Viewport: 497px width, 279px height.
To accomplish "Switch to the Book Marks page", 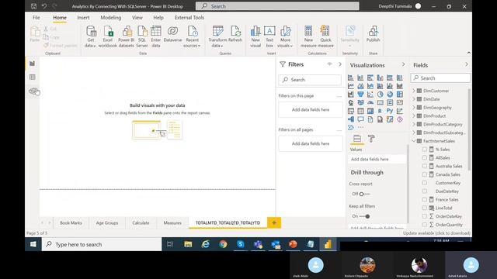I will [x=71, y=222].
